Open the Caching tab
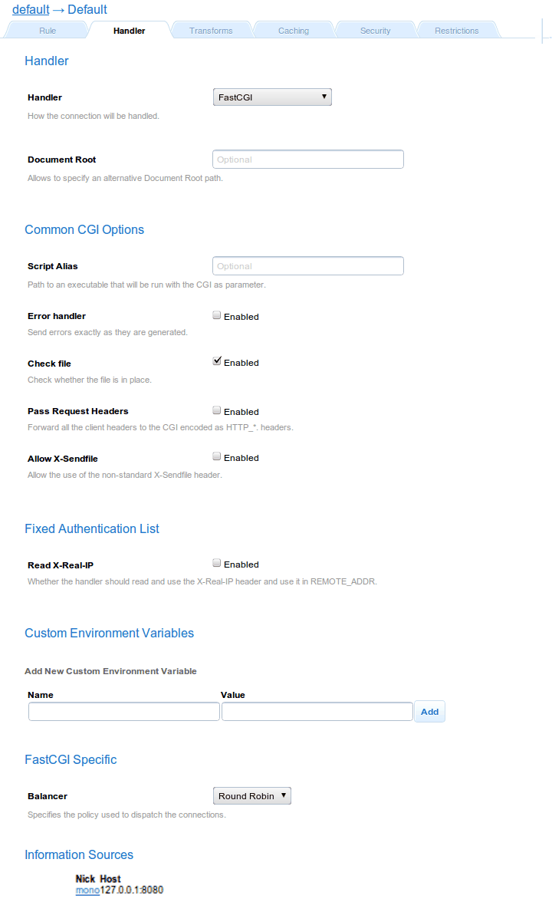This screenshot has width=552, height=902. tap(294, 31)
